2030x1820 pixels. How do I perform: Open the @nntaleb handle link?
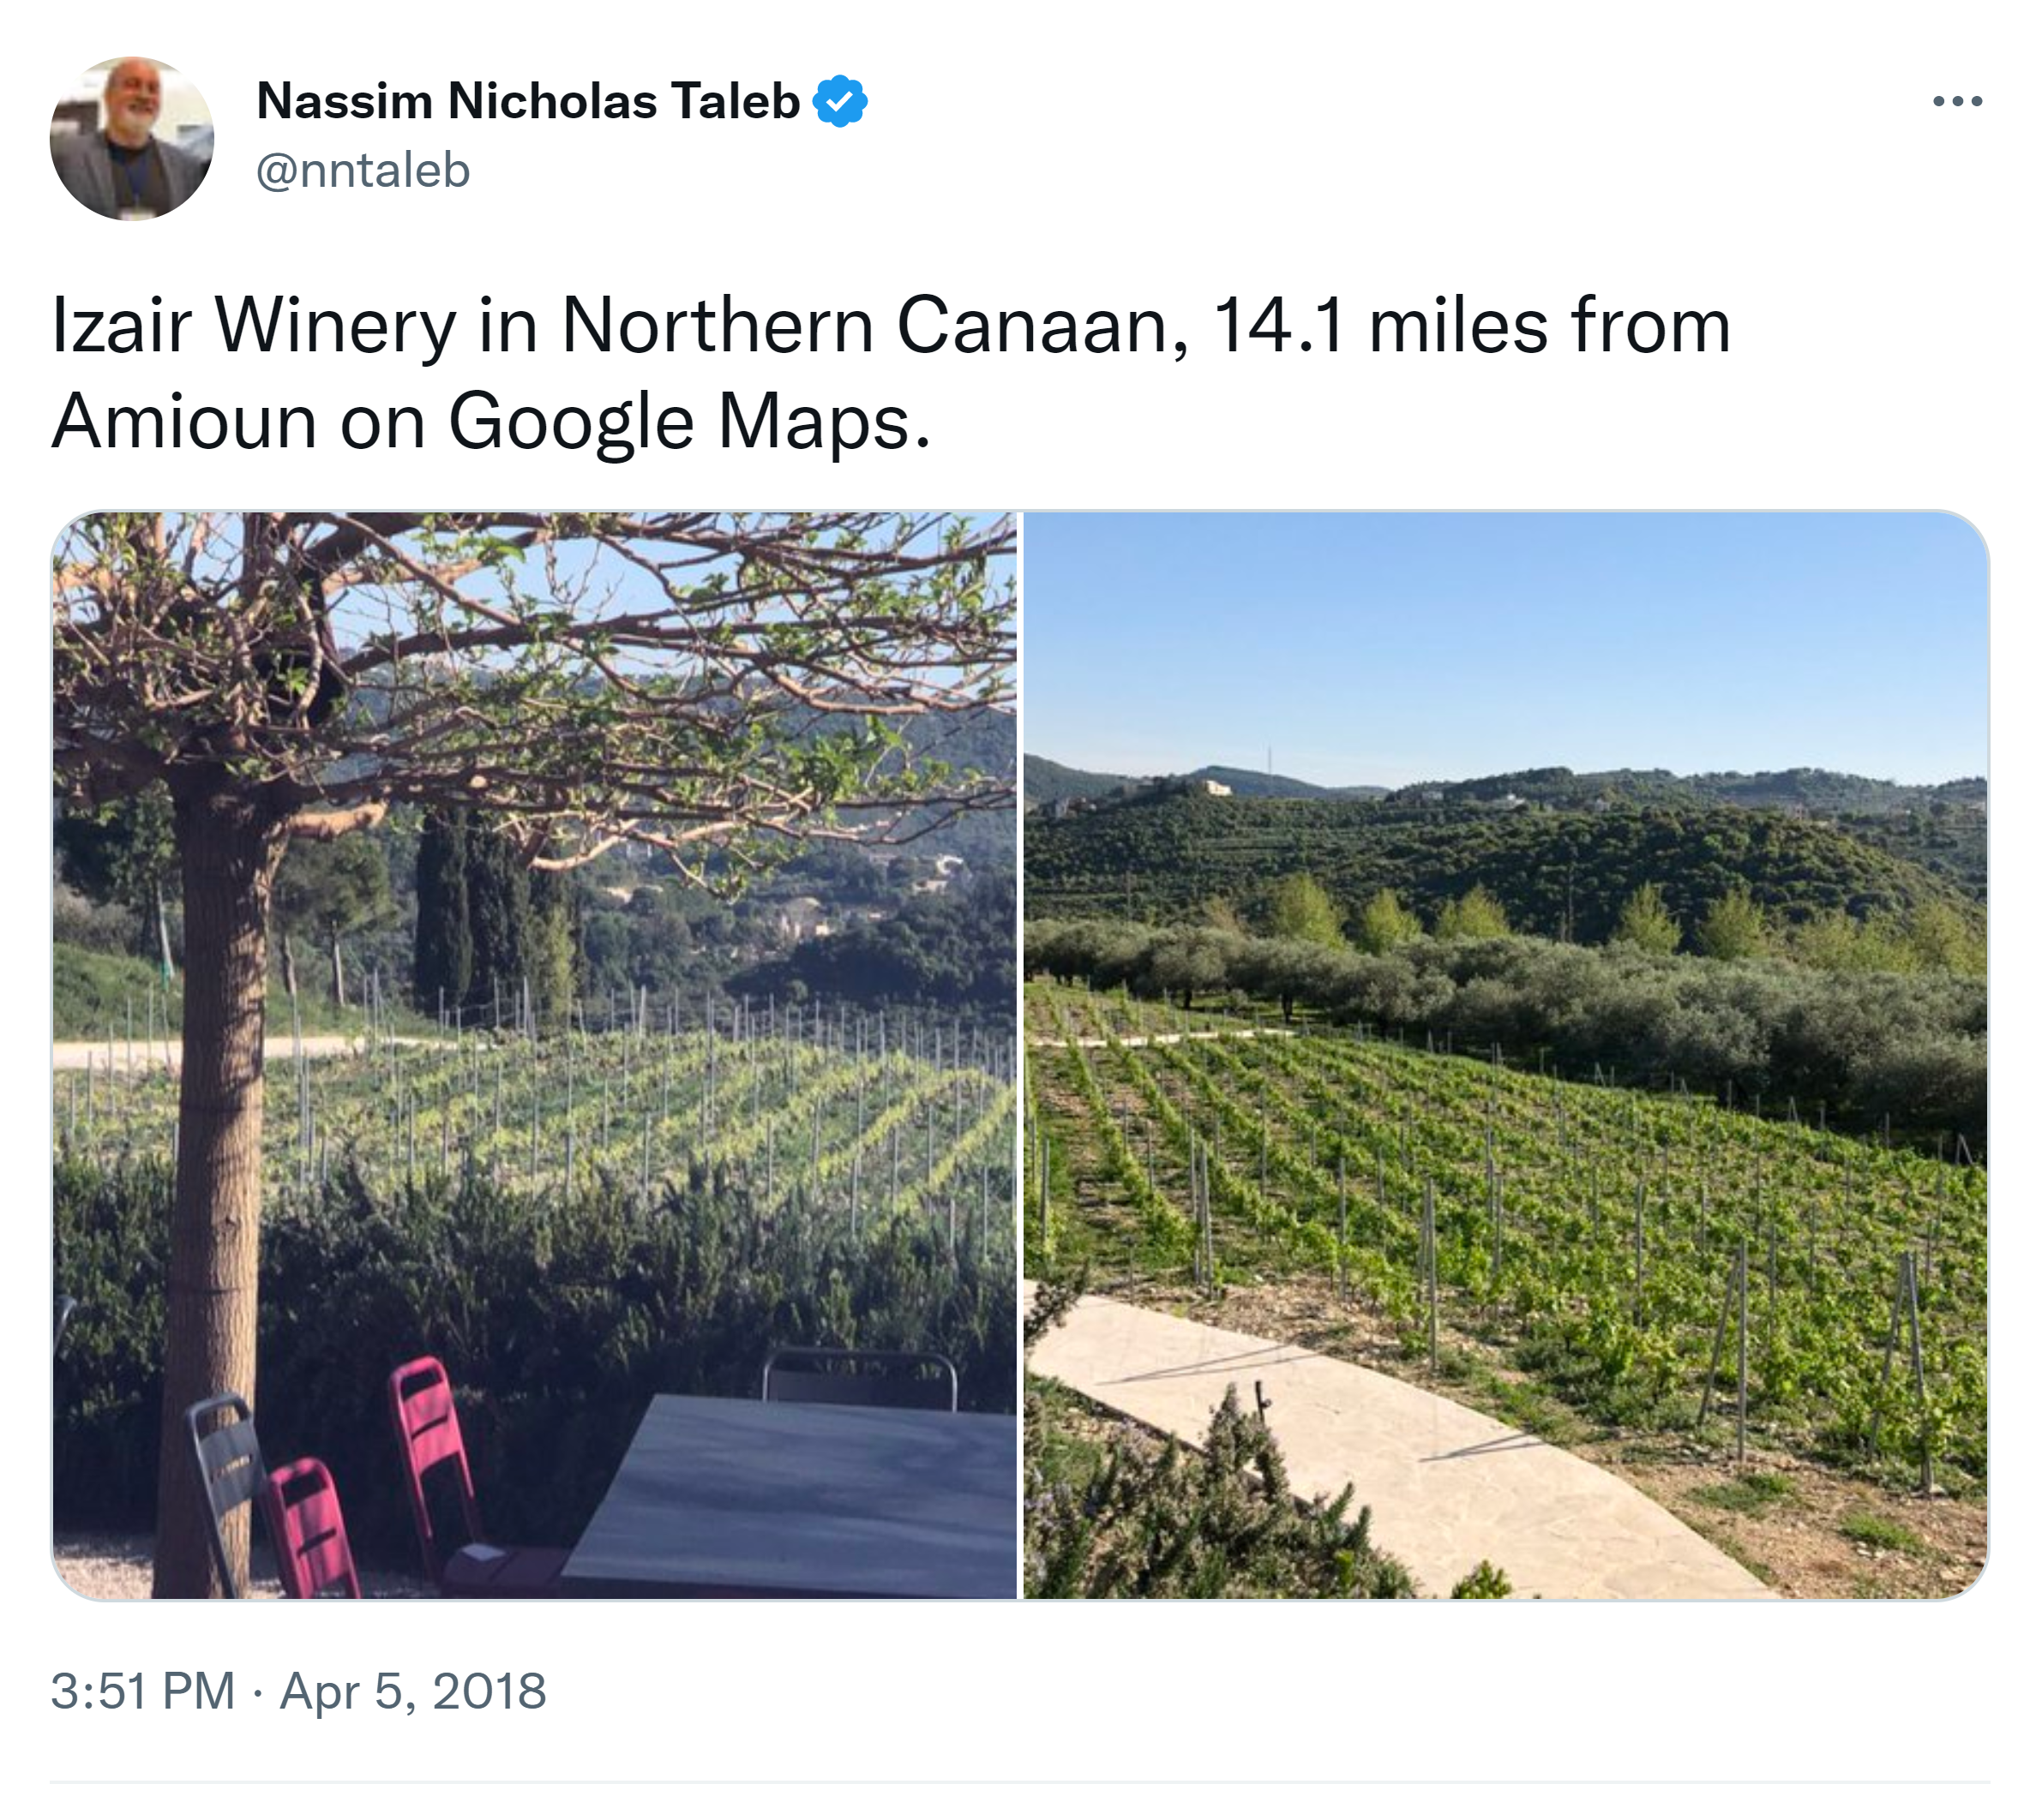pos(363,170)
